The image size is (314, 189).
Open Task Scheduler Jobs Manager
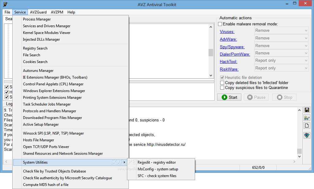pyautogui.click(x=71, y=104)
